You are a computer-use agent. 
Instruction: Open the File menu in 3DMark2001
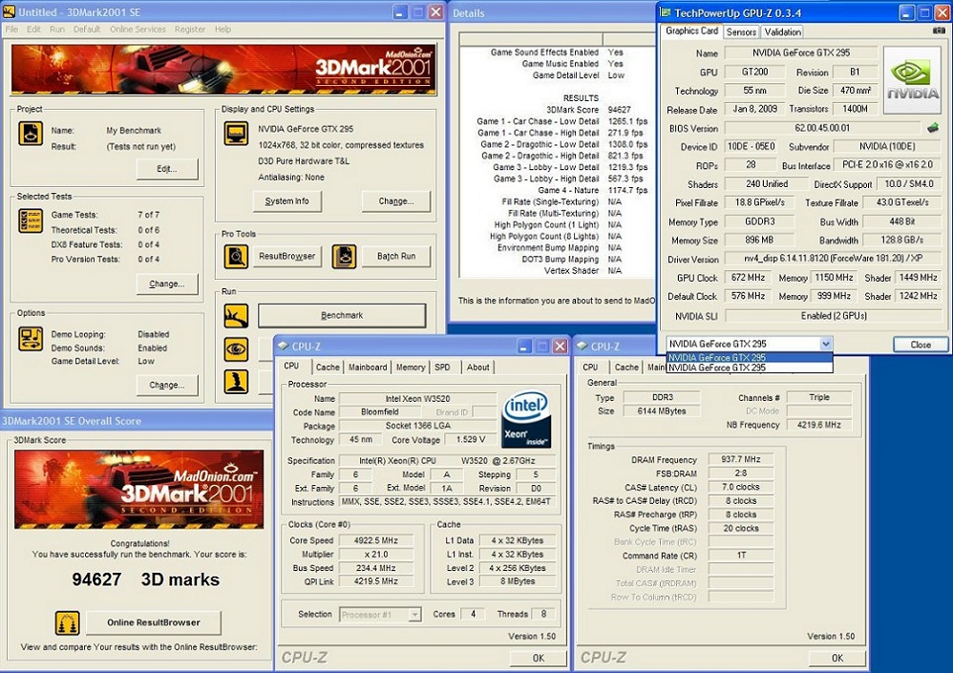tap(11, 30)
